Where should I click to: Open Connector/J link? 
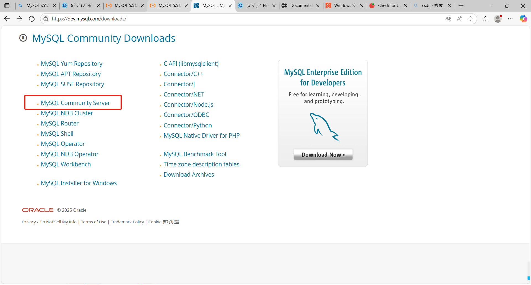pyautogui.click(x=179, y=84)
